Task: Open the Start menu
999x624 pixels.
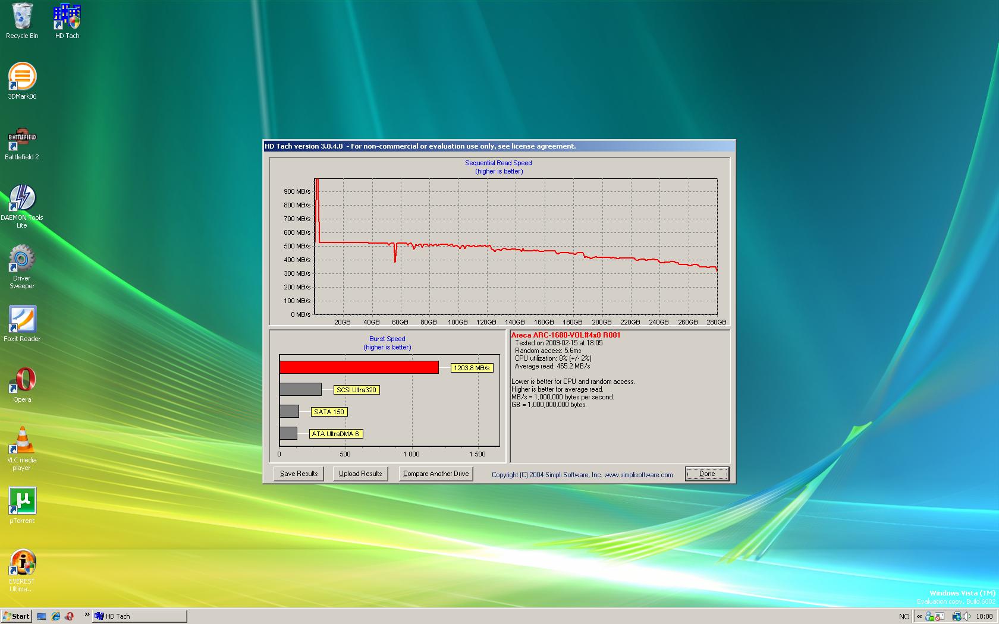Action: (x=16, y=616)
